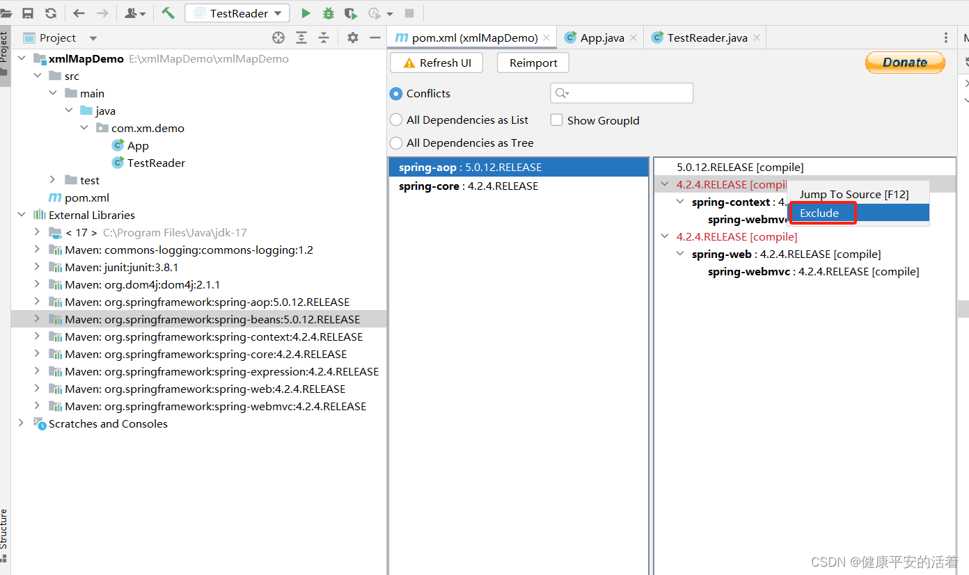Collapse the src folder
This screenshot has width=969, height=575.
(x=36, y=75)
